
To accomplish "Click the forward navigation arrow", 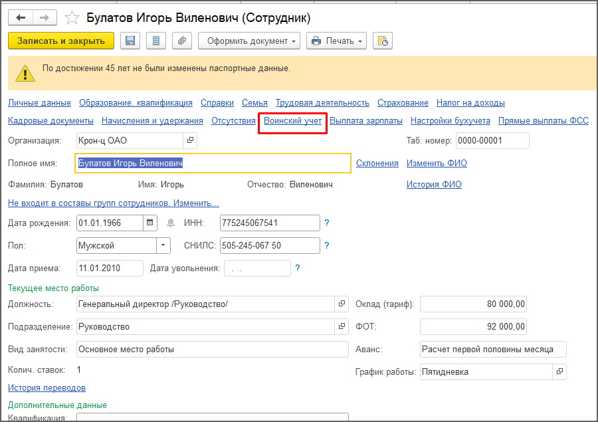I will pyautogui.click(x=44, y=17).
